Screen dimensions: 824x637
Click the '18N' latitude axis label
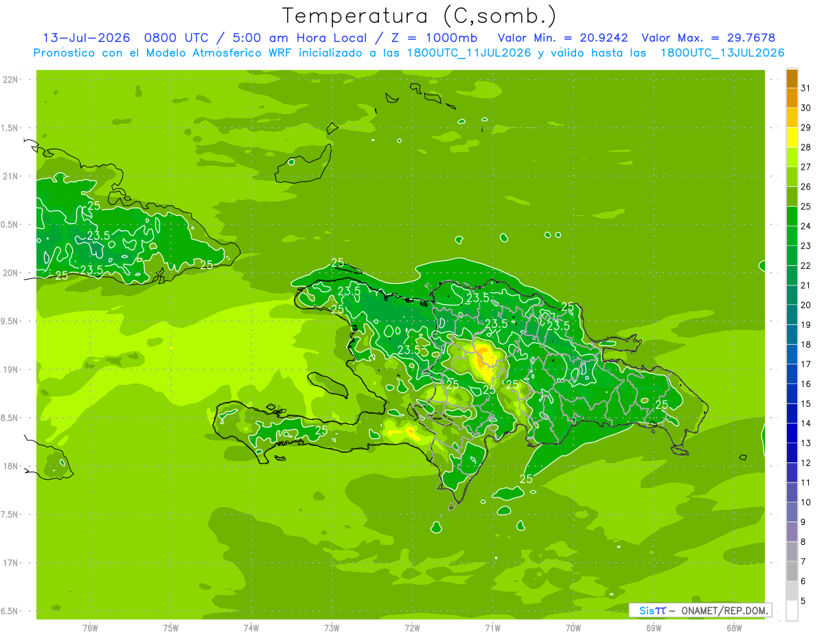pos(12,466)
